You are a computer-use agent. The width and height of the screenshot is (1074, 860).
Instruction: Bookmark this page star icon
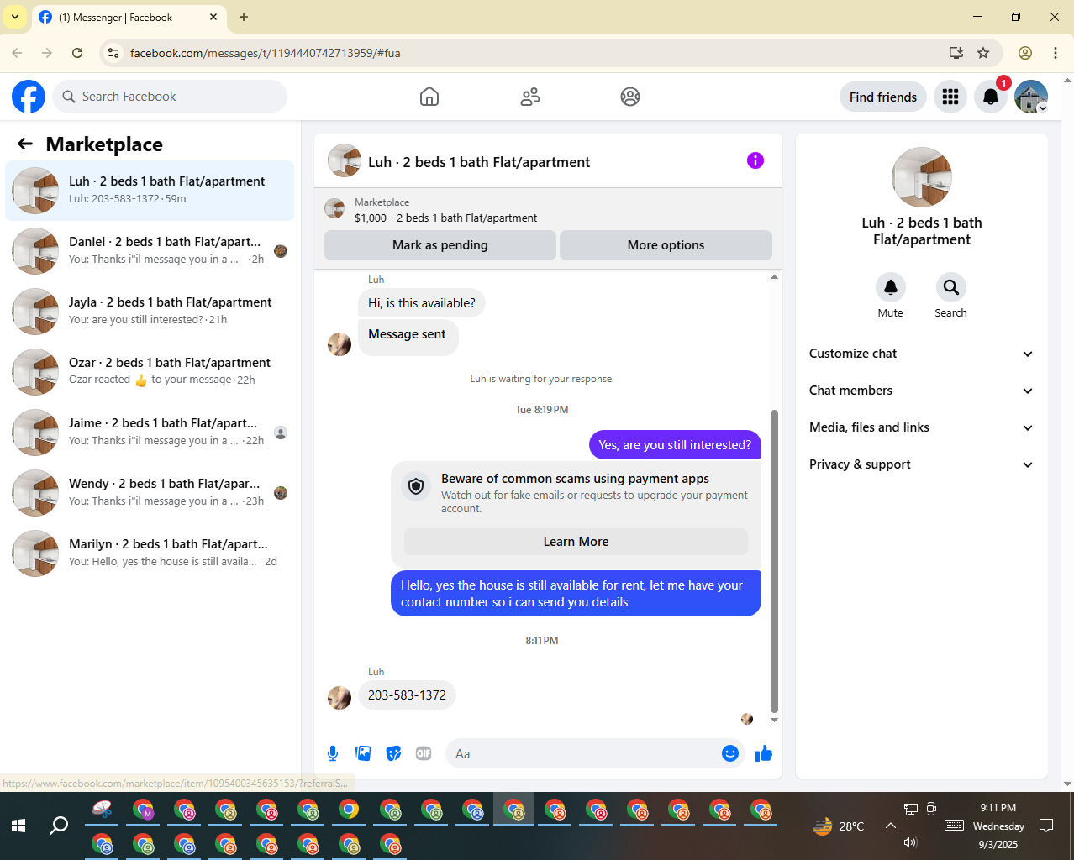[x=983, y=53]
